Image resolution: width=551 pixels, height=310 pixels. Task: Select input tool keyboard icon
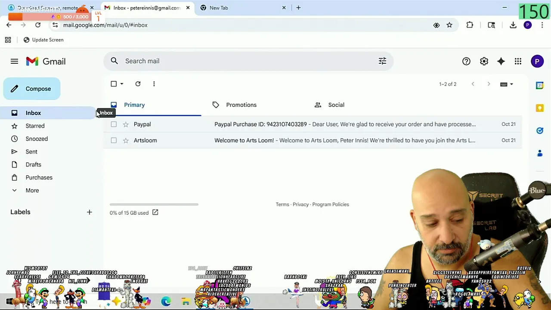[x=504, y=84]
